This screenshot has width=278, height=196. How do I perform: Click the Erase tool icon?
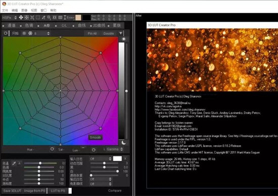69,18
